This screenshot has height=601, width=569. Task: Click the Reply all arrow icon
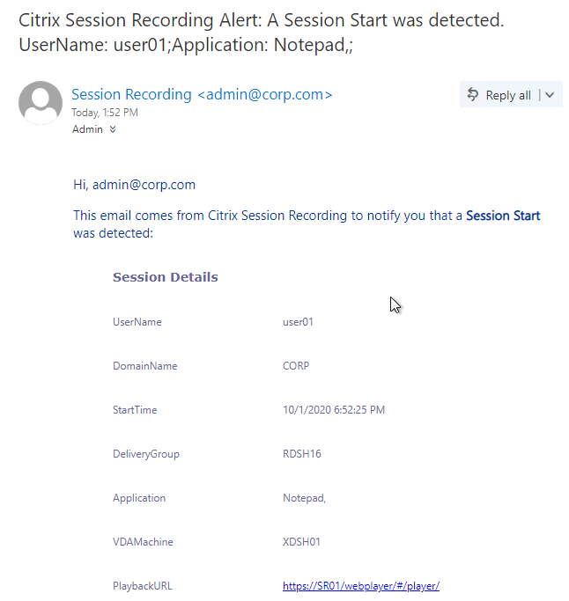tap(473, 94)
